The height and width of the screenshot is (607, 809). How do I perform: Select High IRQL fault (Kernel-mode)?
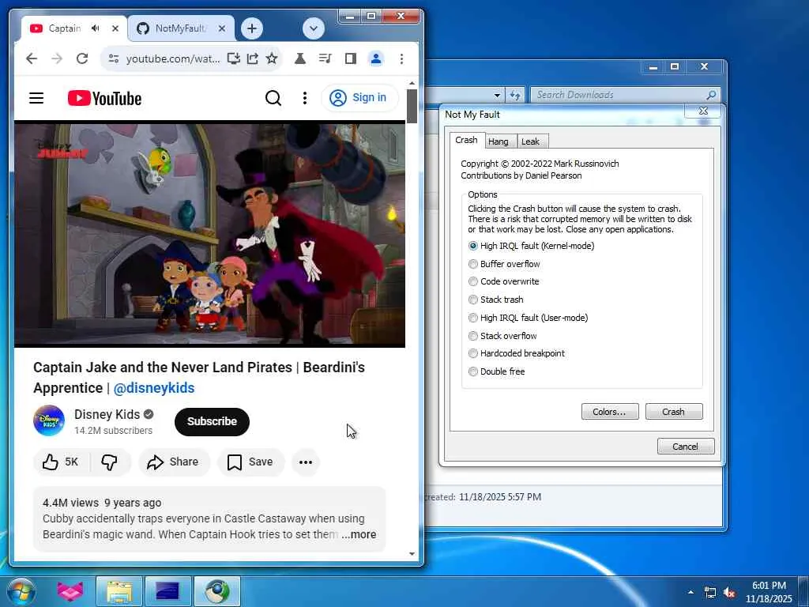point(531,246)
